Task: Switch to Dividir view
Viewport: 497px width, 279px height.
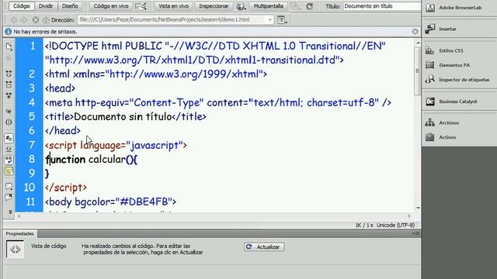Action: 46,6
